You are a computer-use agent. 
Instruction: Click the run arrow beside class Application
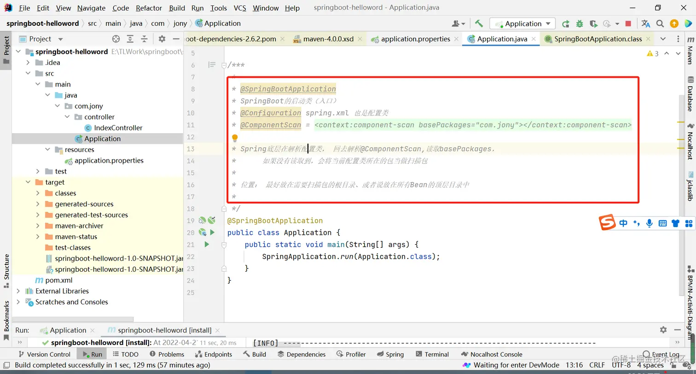[212, 232]
